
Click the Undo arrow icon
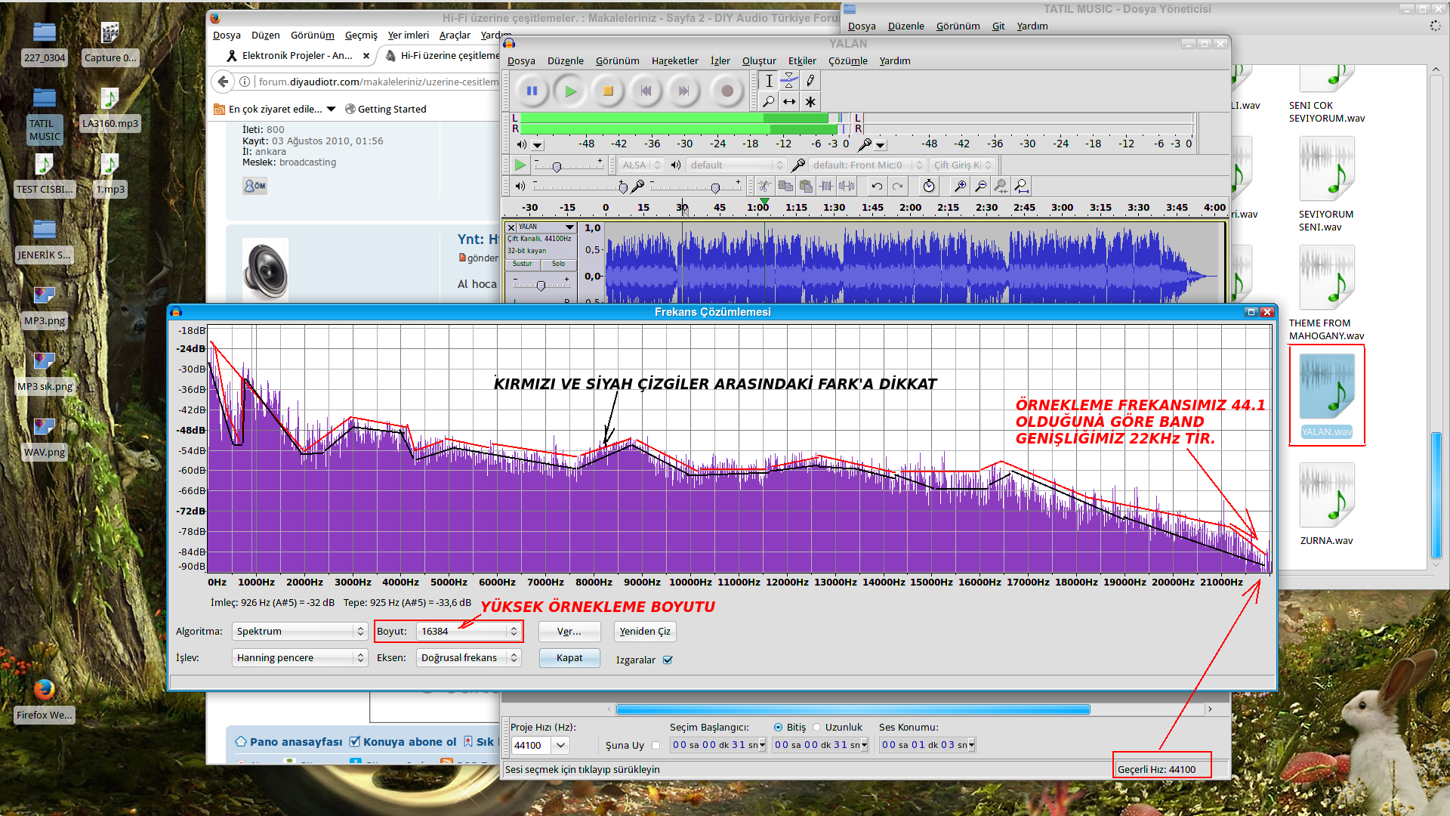(x=876, y=186)
